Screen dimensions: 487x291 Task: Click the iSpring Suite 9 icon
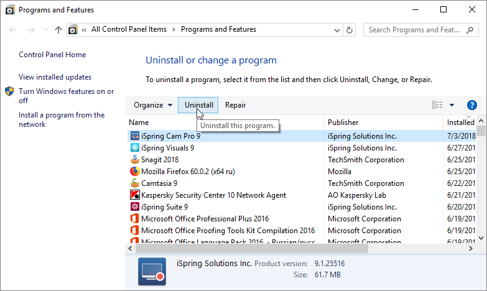[x=134, y=207]
